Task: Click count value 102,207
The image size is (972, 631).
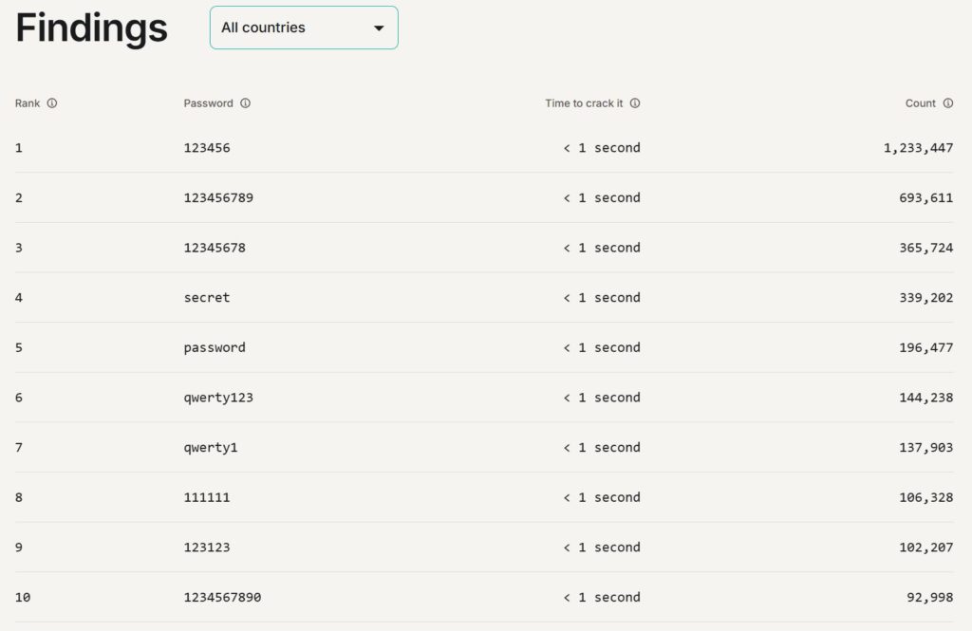Action: tap(926, 547)
